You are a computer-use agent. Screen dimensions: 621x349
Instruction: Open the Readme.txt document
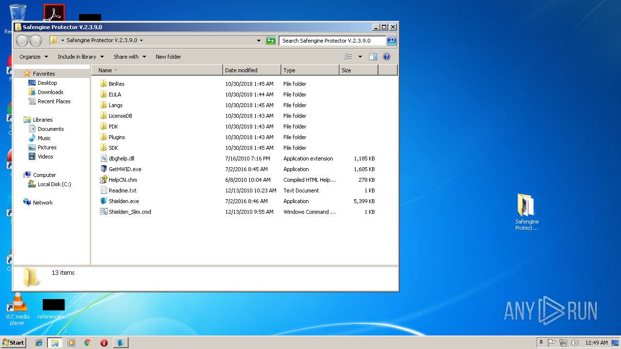pyautogui.click(x=122, y=190)
